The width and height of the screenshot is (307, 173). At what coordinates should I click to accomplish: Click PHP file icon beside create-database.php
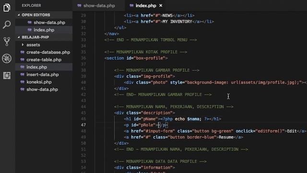pos(23,52)
